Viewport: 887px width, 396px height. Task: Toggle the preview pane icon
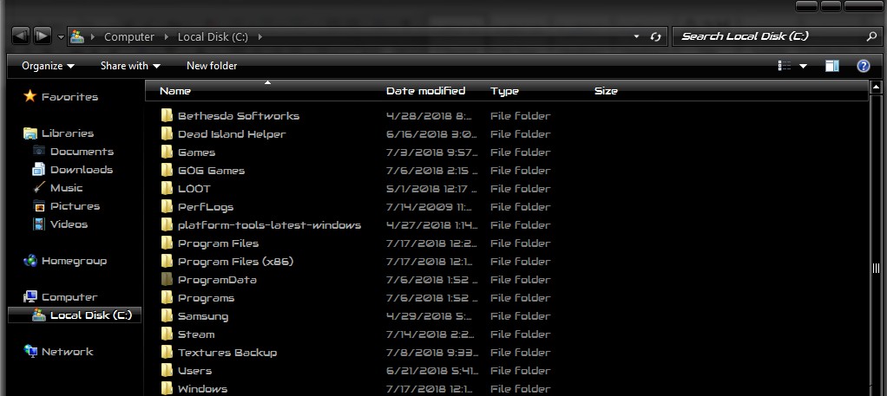tap(832, 66)
